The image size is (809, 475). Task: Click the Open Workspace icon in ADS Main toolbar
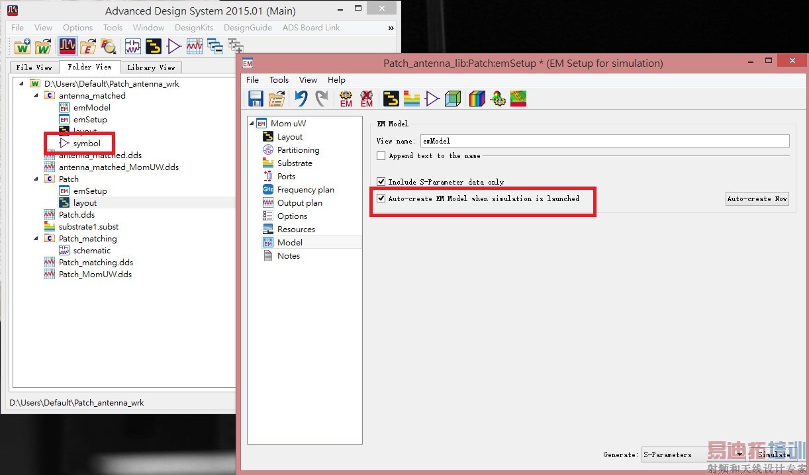[x=44, y=46]
